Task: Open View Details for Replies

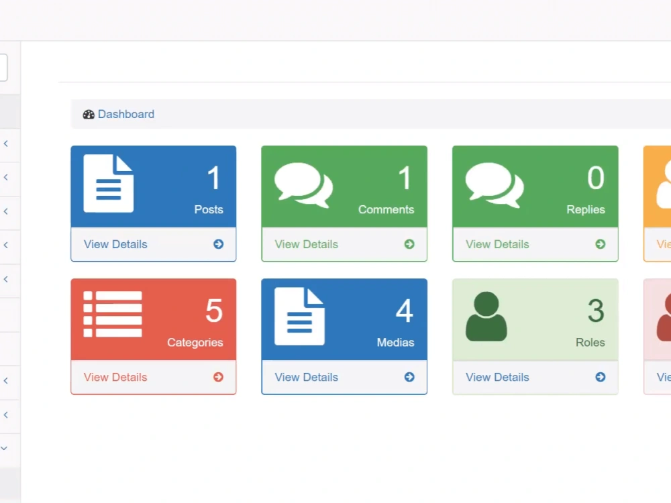Action: (x=497, y=244)
